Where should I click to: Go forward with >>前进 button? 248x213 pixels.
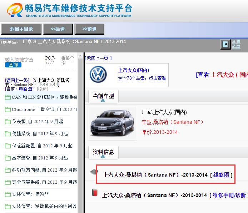tap(89, 29)
